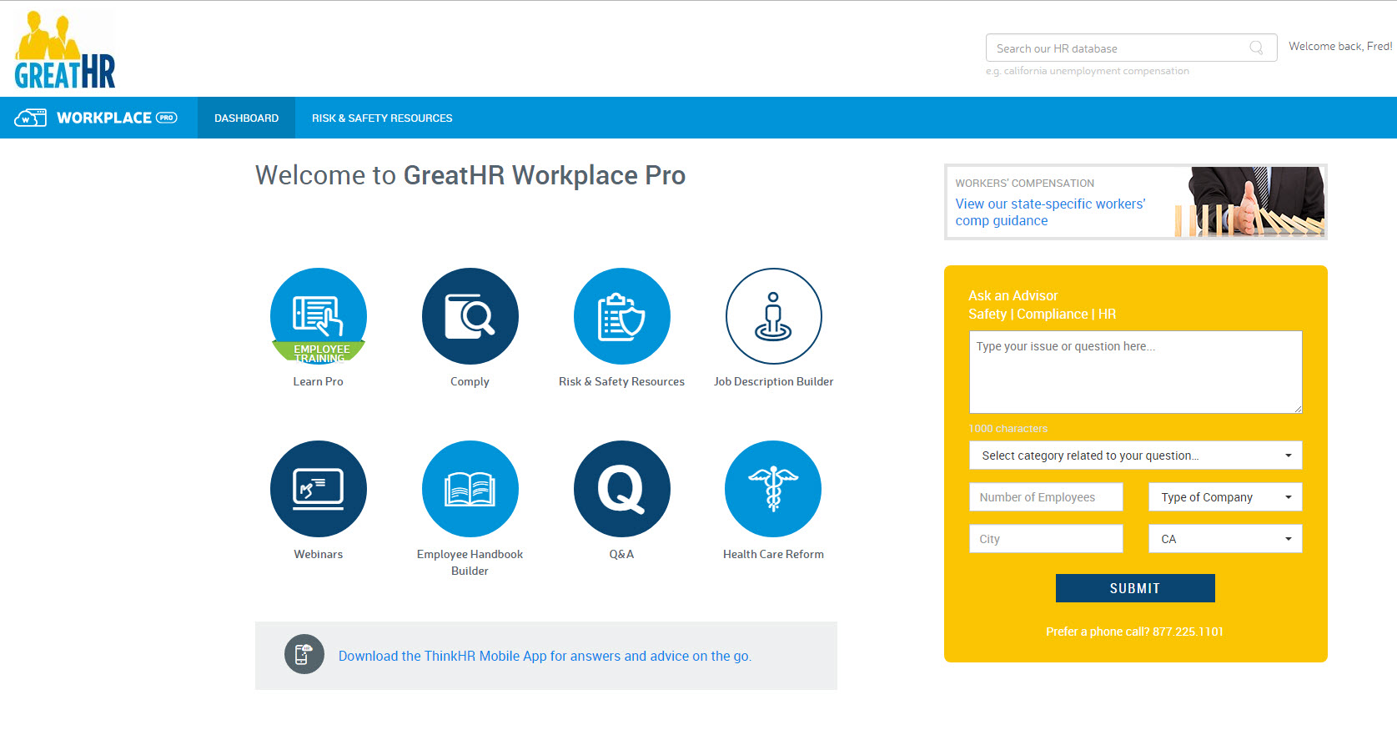Viewport: 1397px width, 730px height.
Task: Click the Webinars text label
Action: 319,554
